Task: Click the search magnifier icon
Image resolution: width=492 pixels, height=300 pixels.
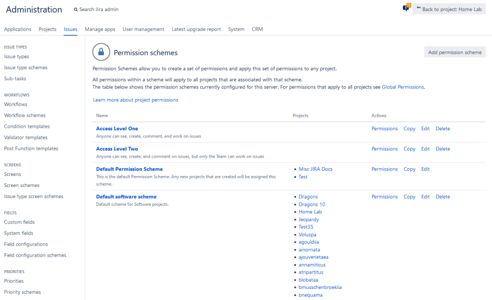Action: [76, 10]
